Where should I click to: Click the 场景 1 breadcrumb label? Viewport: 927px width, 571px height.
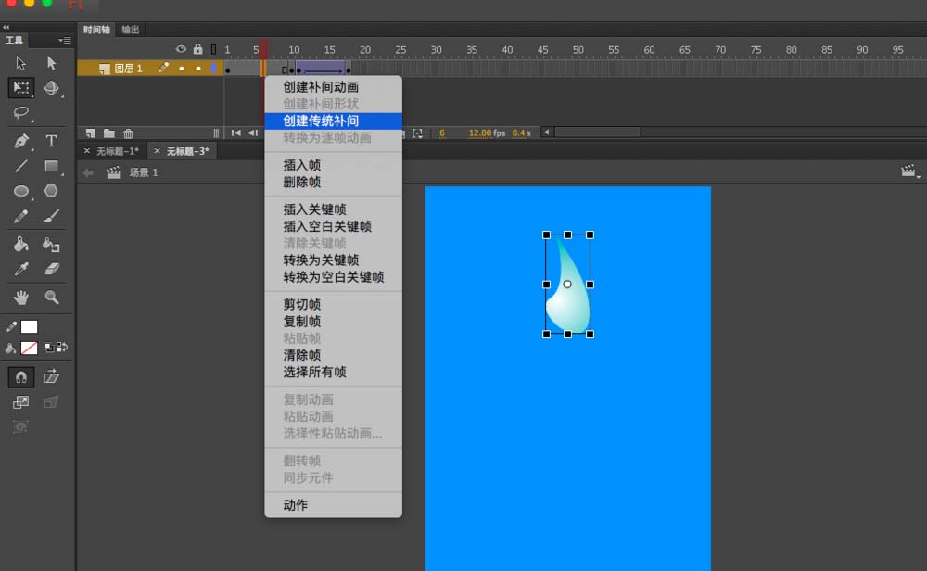coord(144,172)
